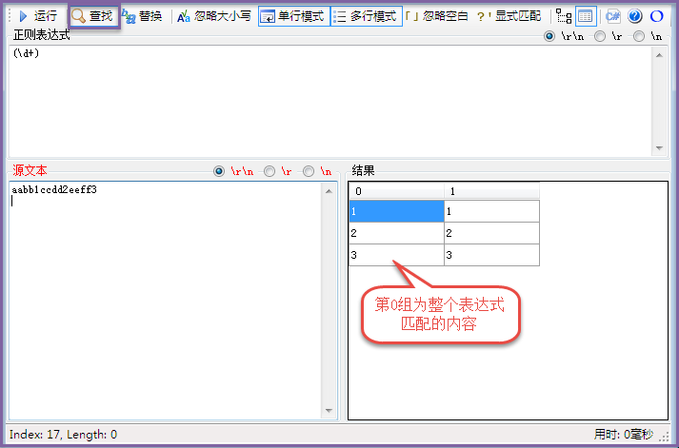Select \n newline radio for regex expression
679x448 pixels.
click(639, 36)
